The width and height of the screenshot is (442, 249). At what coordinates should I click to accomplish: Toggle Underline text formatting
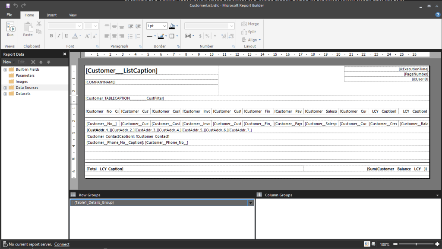[66, 36]
